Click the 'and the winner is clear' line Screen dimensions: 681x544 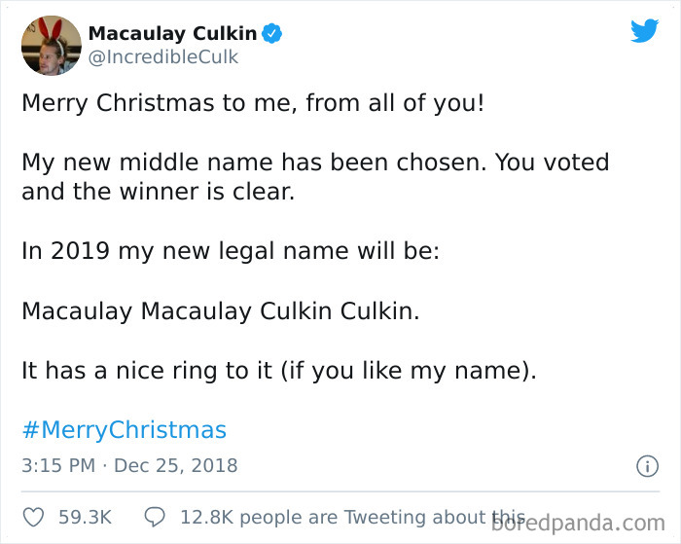[x=159, y=192]
